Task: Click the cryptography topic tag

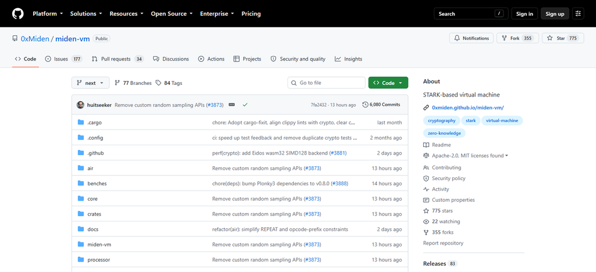Action: pyautogui.click(x=442, y=121)
